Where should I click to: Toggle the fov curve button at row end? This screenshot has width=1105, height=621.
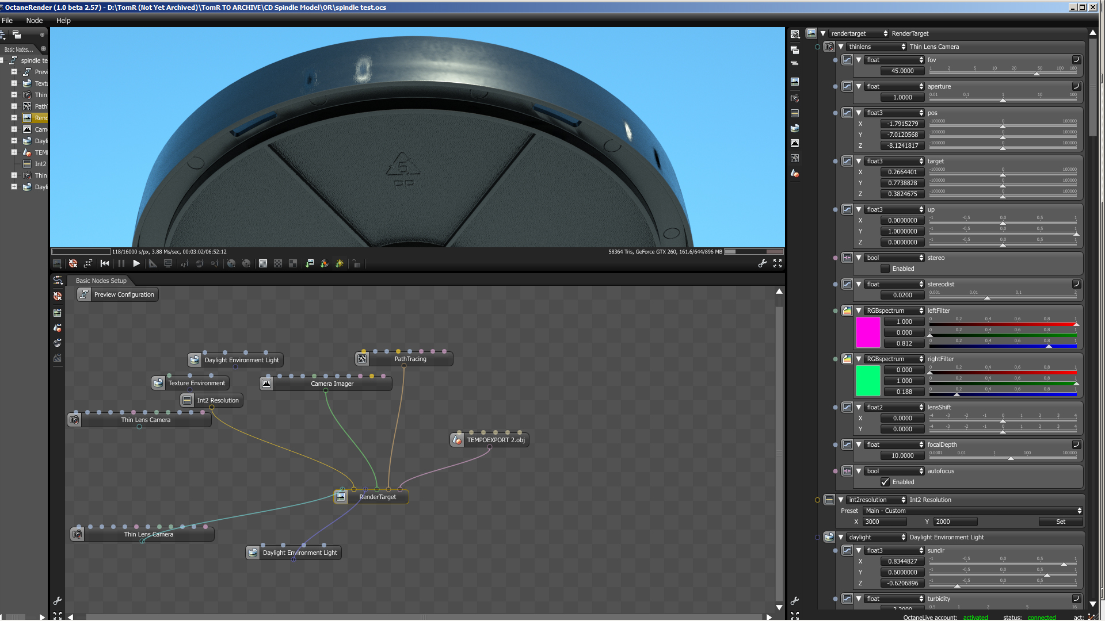pos(1076,60)
